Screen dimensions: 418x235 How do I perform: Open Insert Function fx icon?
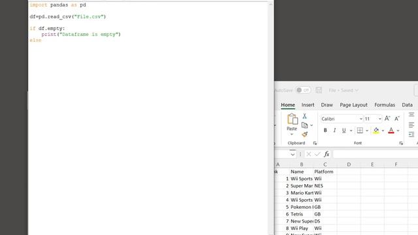click(327, 154)
